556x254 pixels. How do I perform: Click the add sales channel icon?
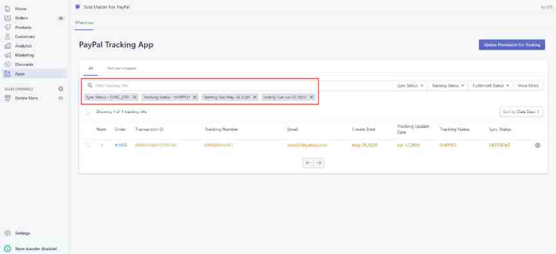(60, 89)
